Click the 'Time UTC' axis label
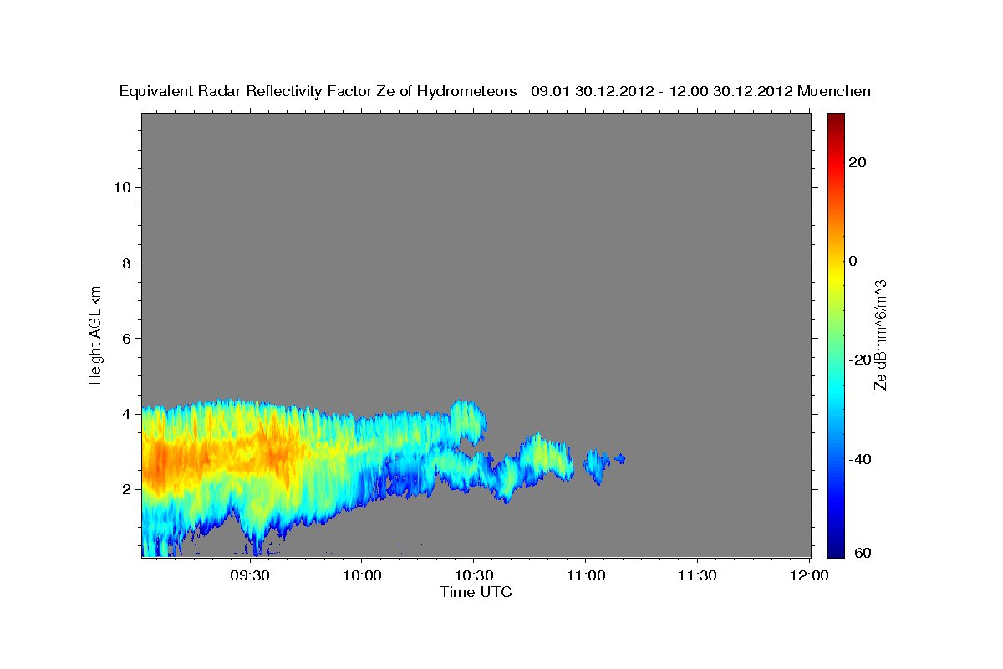The width and height of the screenshot is (1003, 669). point(476,593)
